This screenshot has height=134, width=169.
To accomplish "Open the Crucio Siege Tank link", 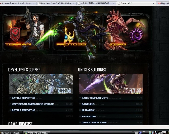I will [x=94, y=122].
